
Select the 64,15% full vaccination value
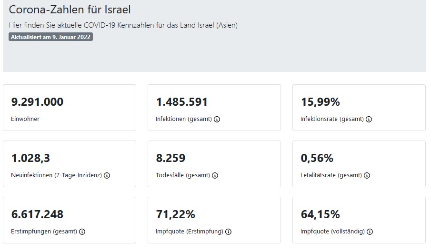pyautogui.click(x=321, y=214)
